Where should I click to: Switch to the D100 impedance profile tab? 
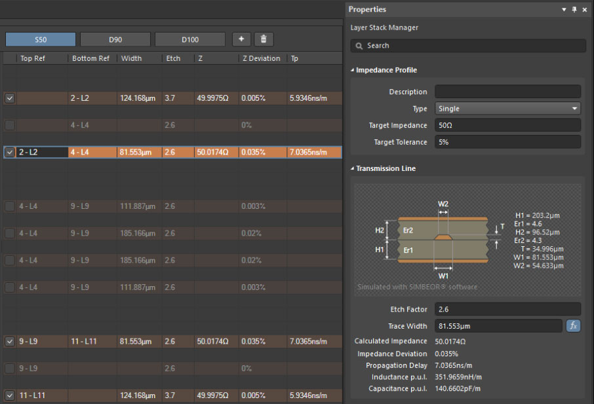(x=189, y=39)
